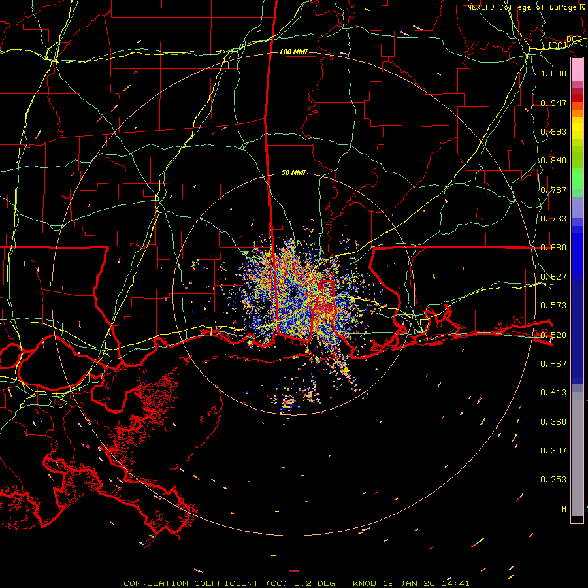Image resolution: width=588 pixels, height=588 pixels.
Task: Click the TH threshold label
Action: pos(561,508)
